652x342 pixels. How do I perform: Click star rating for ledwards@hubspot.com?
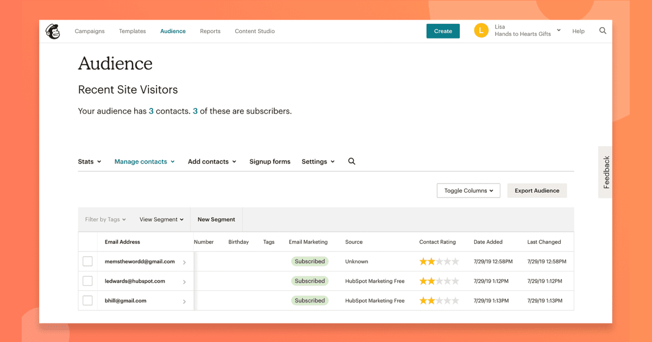point(439,281)
